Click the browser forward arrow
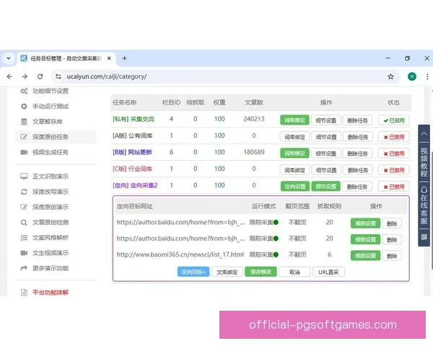The image size is (433, 346). pyautogui.click(x=25, y=76)
